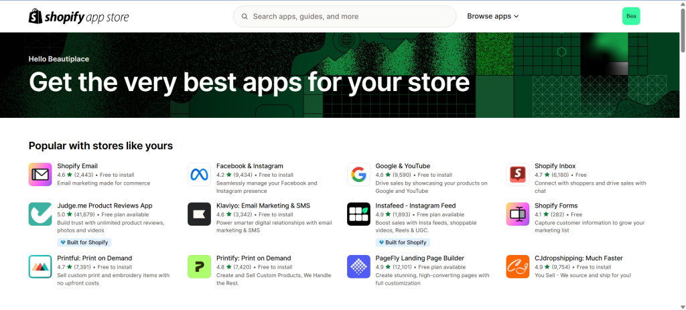The height and width of the screenshot is (310, 686).
Task: Select the Shopify Inbox app icon
Action: coord(517,174)
